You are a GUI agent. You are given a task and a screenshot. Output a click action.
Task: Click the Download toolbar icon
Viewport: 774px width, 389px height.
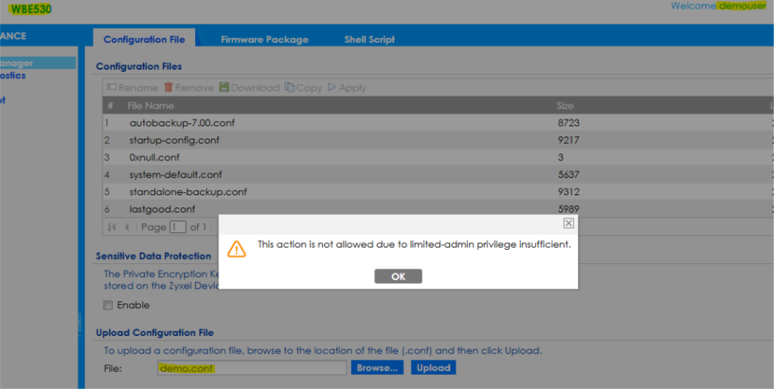pos(224,88)
